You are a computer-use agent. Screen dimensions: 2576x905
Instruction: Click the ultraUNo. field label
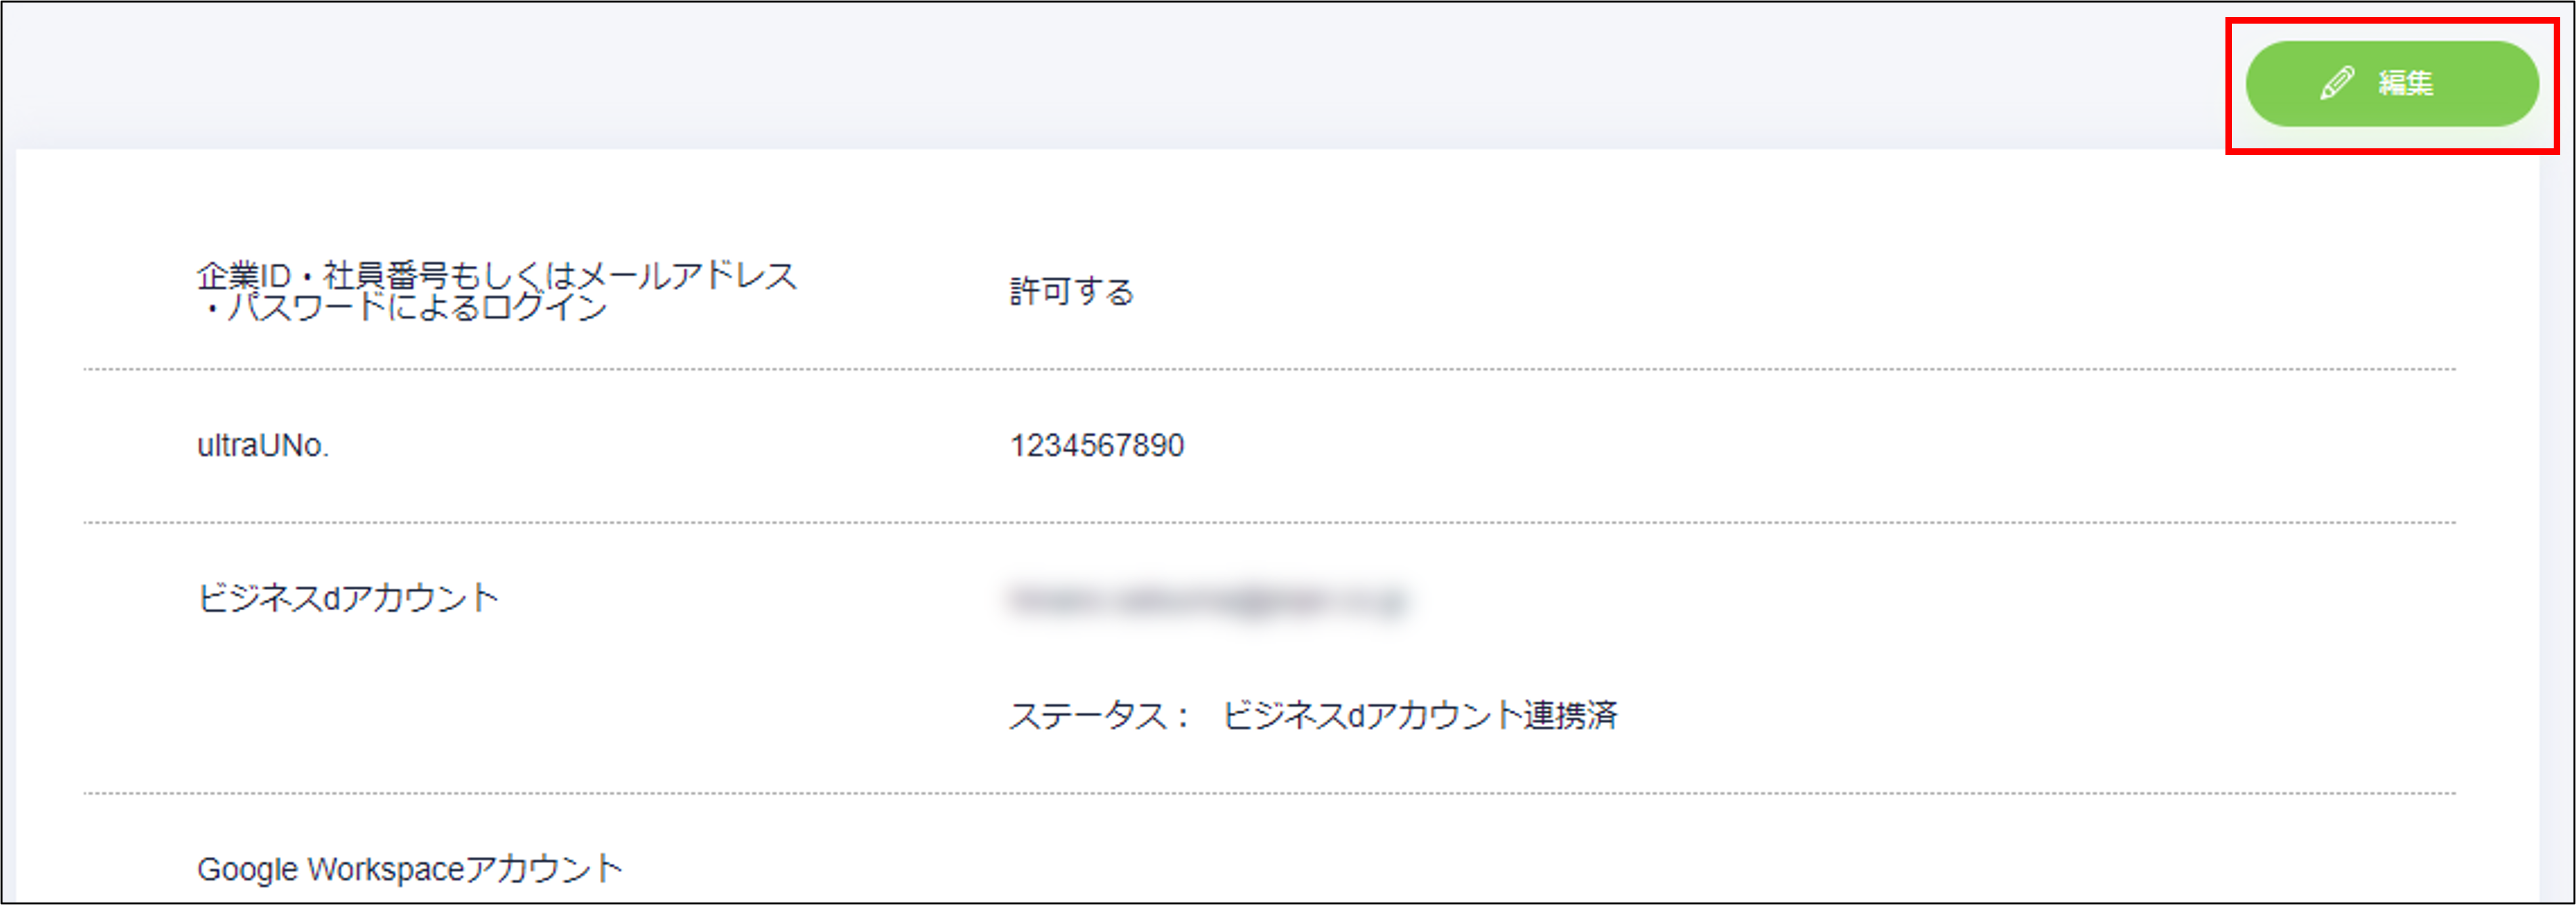263,445
